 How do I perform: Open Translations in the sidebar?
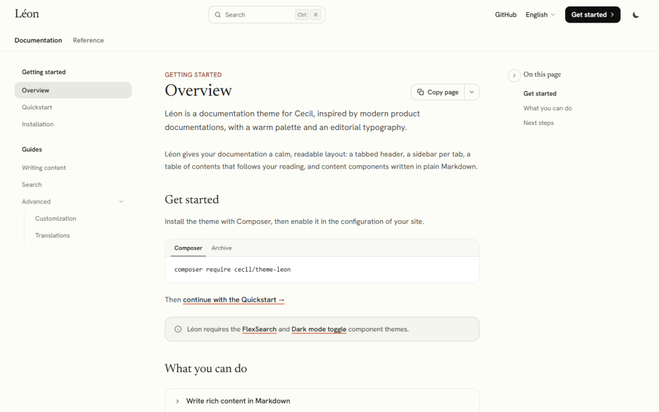(53, 236)
